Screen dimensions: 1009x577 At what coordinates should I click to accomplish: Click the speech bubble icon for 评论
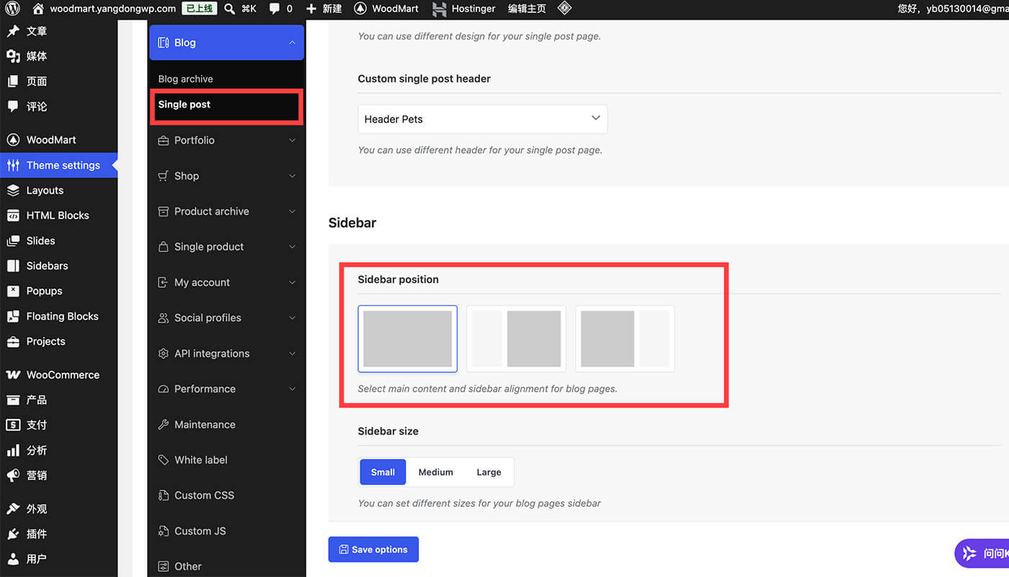click(13, 106)
